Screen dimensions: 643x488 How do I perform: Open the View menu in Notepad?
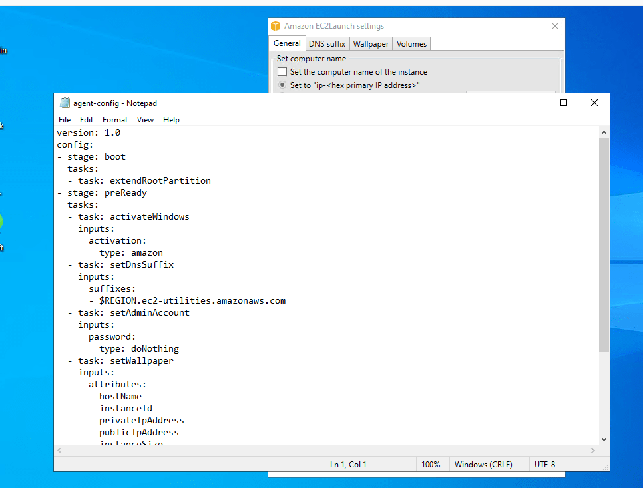point(145,120)
